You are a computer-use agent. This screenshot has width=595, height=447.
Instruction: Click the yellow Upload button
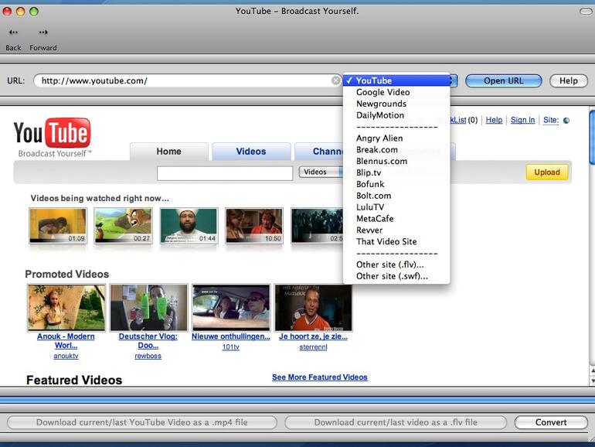tap(546, 172)
